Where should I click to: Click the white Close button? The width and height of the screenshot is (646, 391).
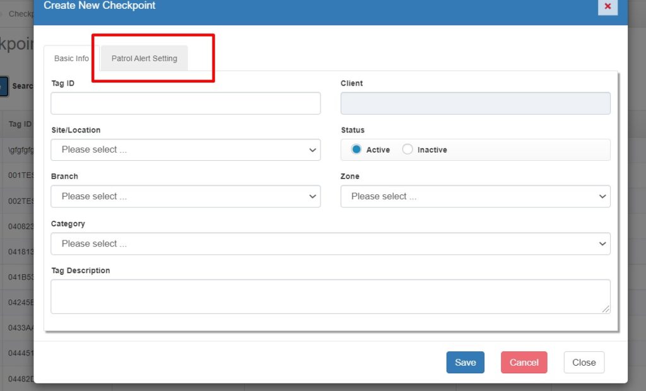pyautogui.click(x=584, y=362)
